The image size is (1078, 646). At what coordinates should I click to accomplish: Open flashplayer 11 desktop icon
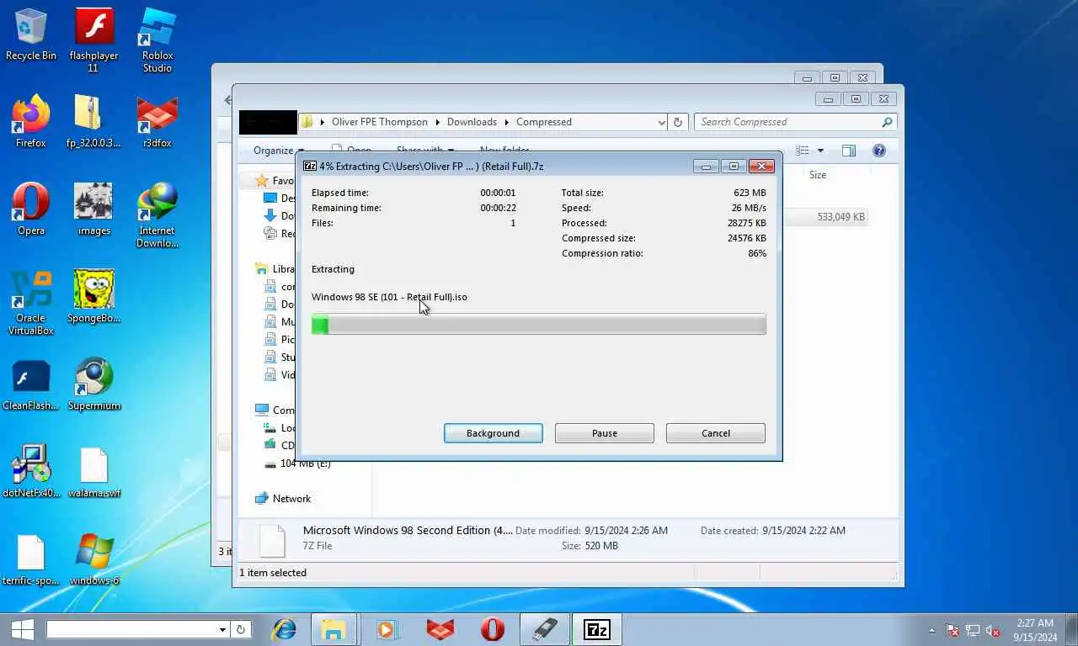coord(93,40)
